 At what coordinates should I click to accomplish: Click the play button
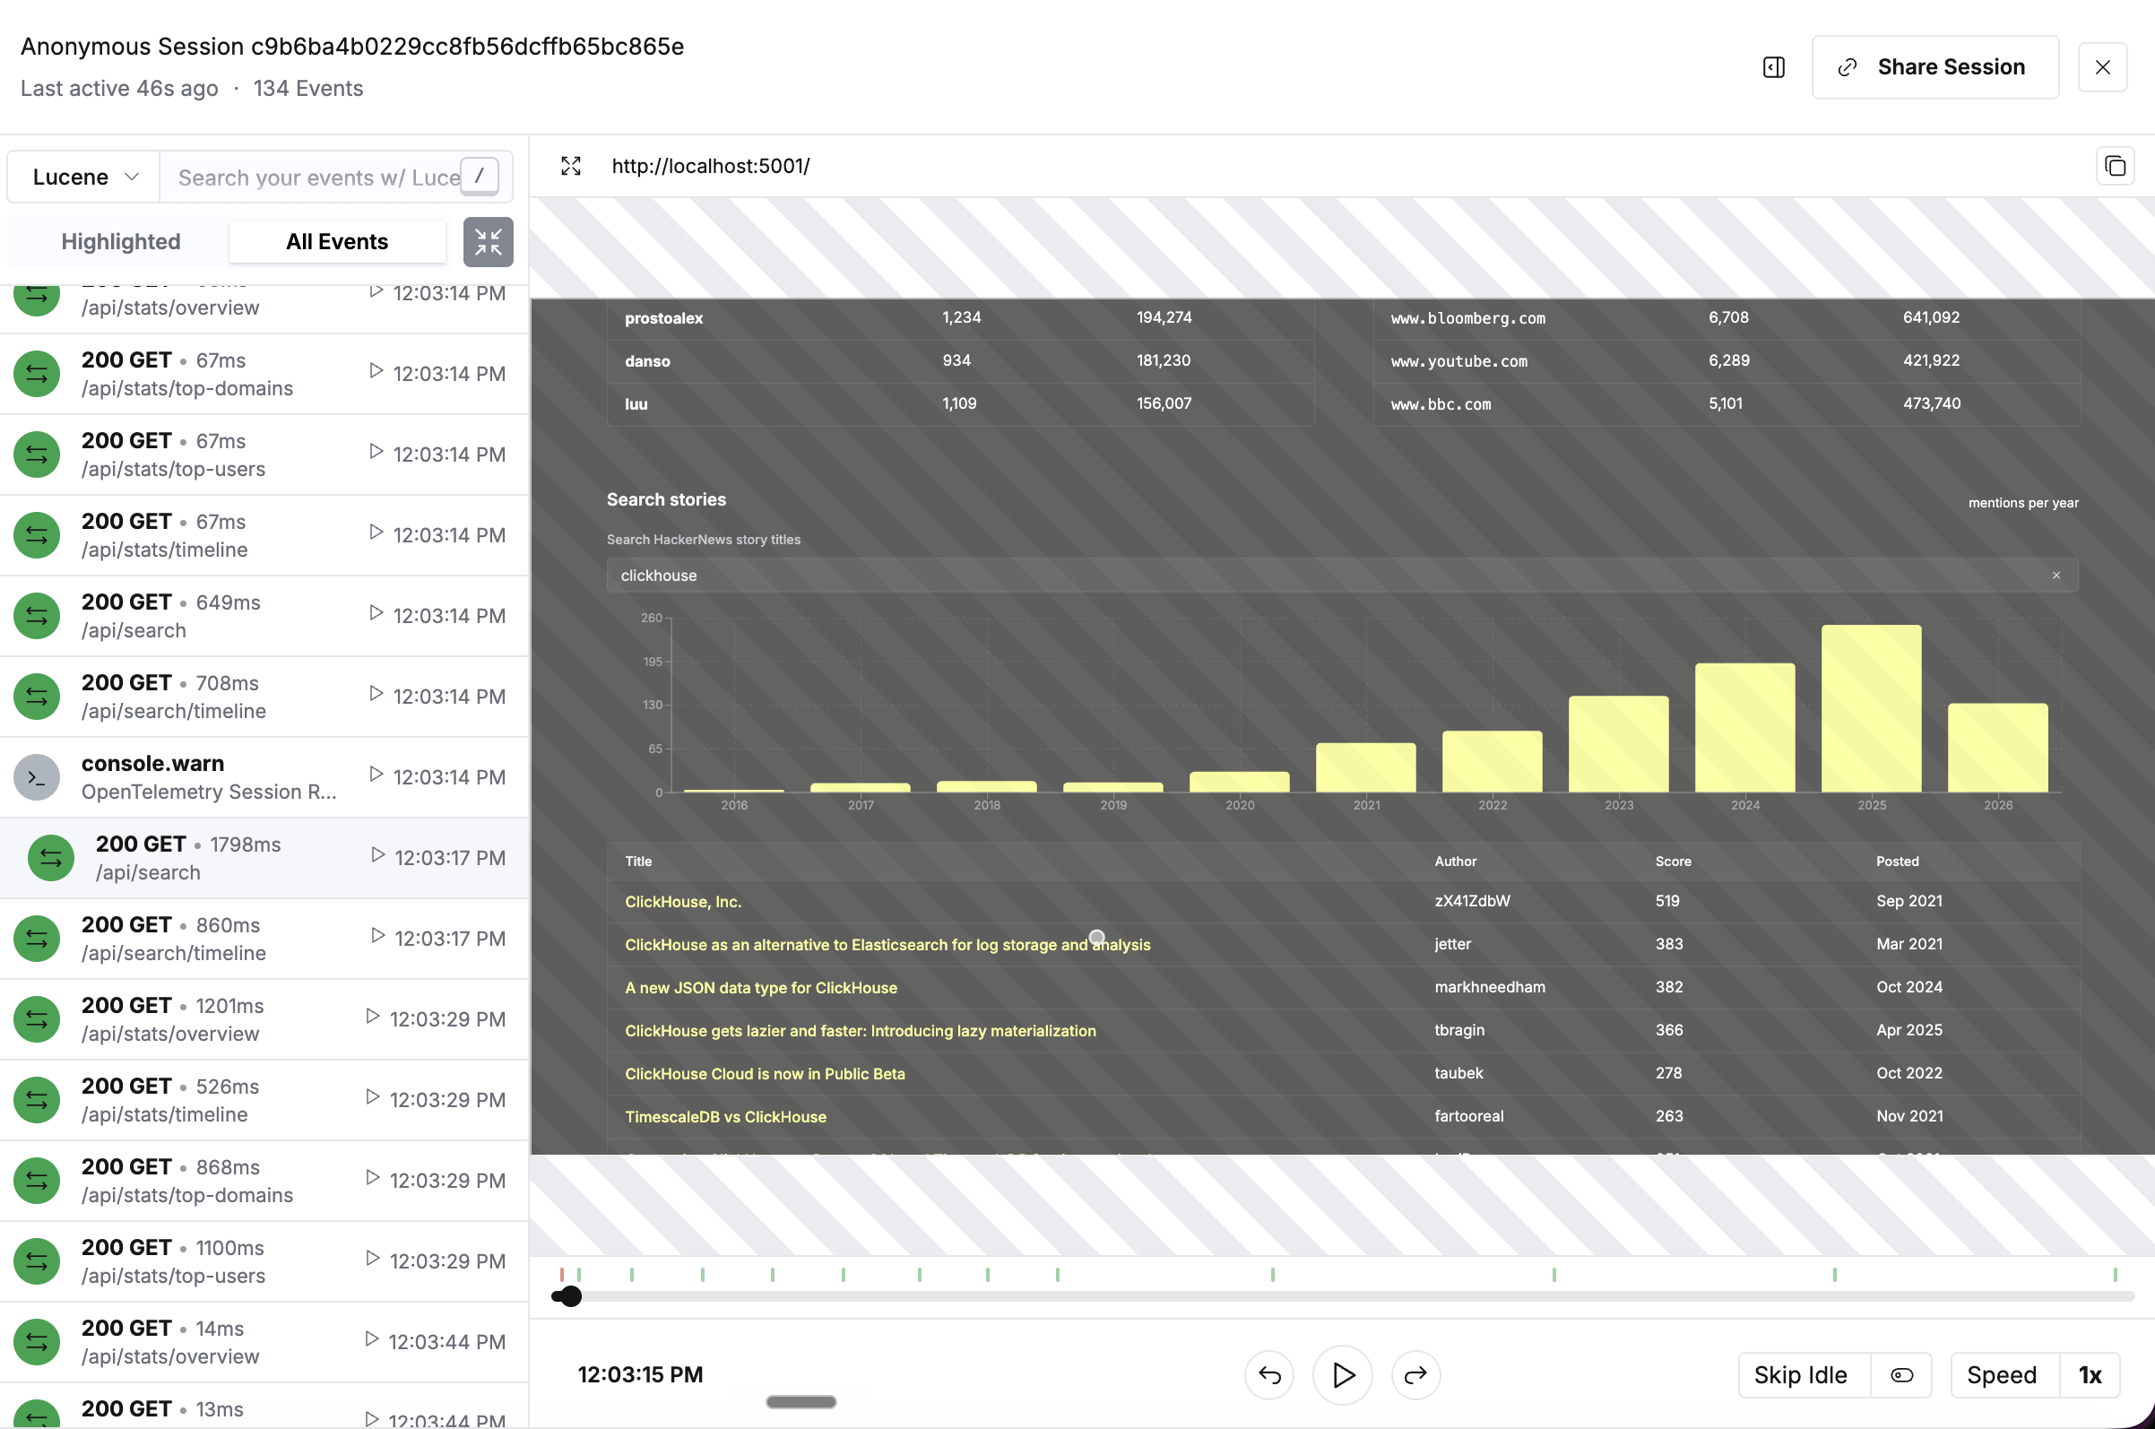click(x=1342, y=1374)
